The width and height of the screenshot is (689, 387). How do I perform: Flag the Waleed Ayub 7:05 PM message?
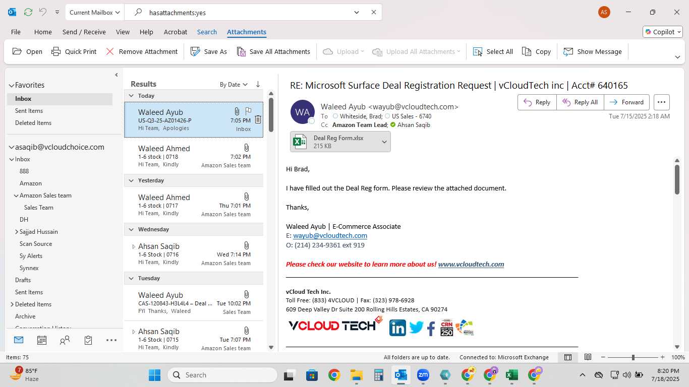click(x=248, y=111)
